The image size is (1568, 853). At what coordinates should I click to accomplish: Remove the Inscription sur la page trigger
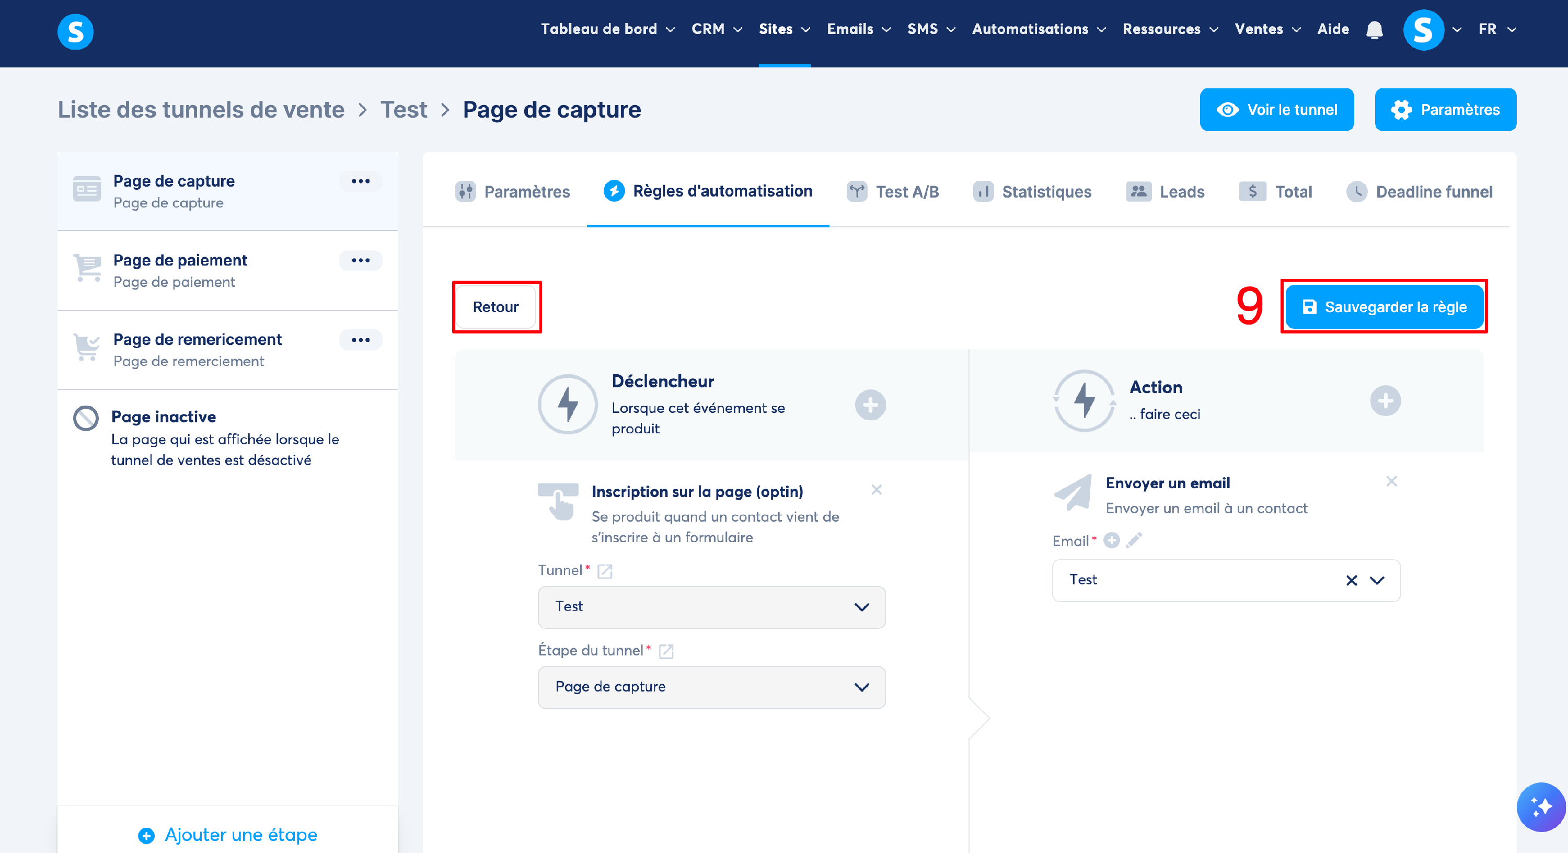876,490
